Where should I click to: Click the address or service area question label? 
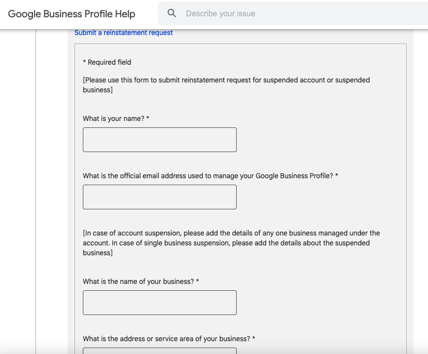(166, 339)
